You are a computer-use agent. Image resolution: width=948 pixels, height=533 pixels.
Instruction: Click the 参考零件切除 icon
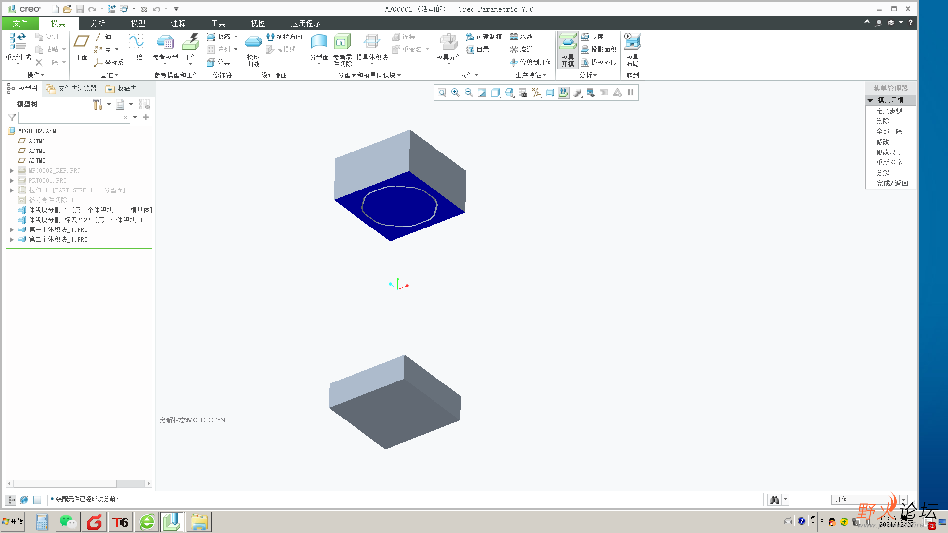click(x=342, y=42)
